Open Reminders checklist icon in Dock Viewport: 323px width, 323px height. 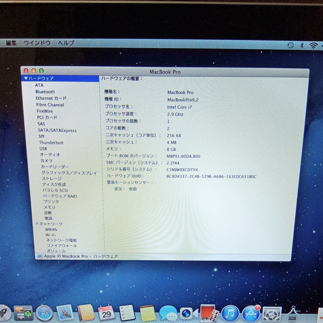pyautogui.click(x=127, y=313)
